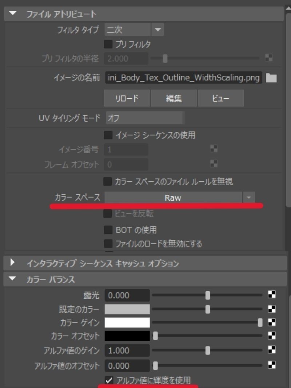
Task: Click 既定のカラー slider handle
Action: click(208, 309)
